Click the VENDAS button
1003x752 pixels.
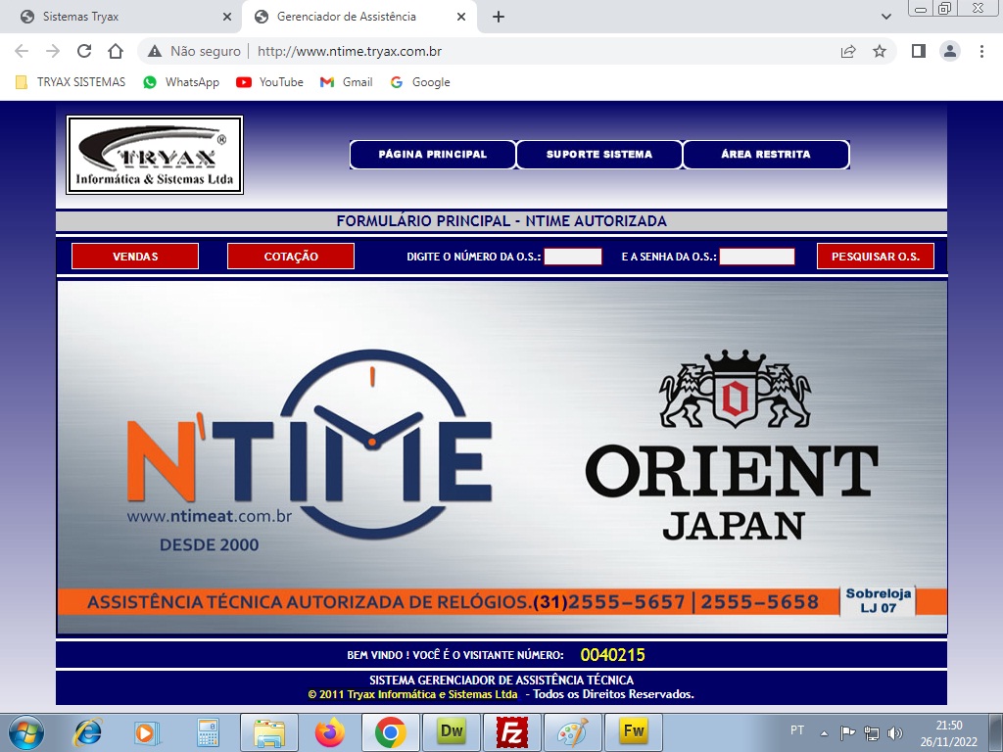135,257
